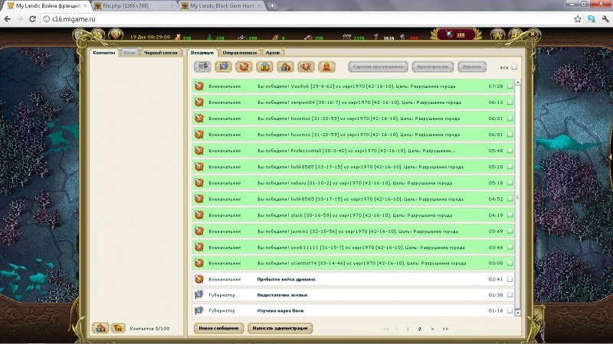Click the warlord icon on 02:41 arrival message
The width and height of the screenshot is (613, 344).
(x=199, y=279)
